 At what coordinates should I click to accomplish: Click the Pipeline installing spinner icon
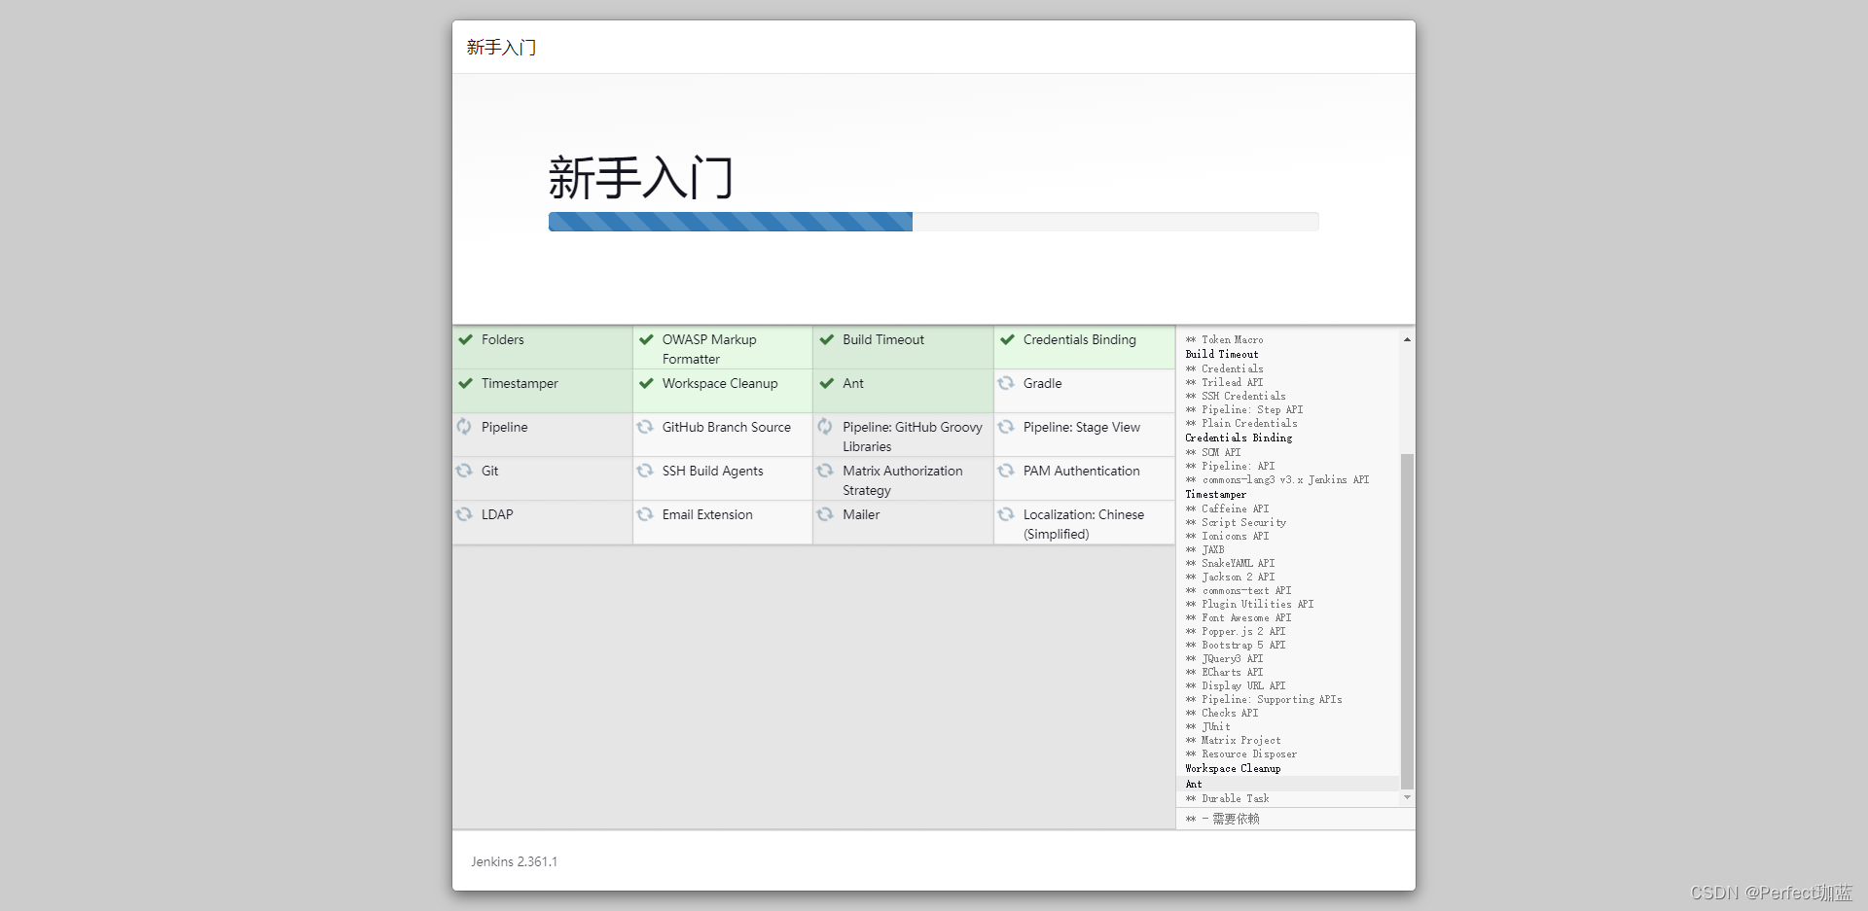[464, 428]
